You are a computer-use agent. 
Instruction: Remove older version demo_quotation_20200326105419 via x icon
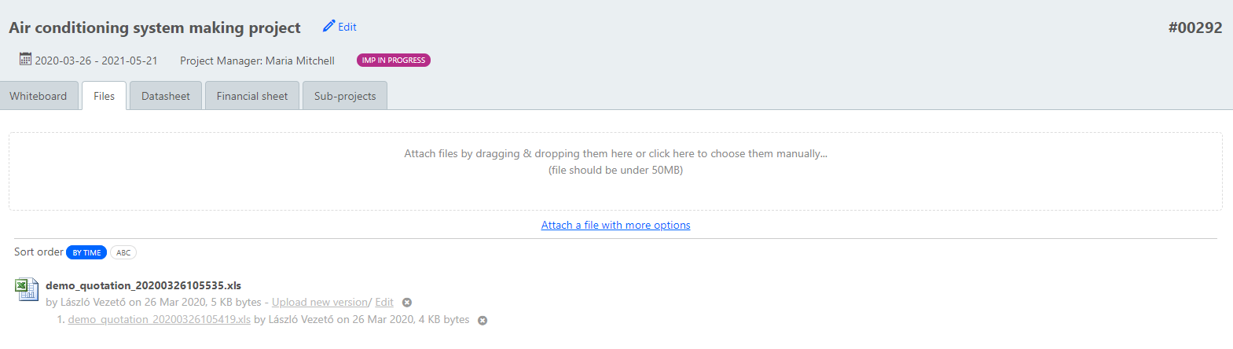[x=483, y=321]
